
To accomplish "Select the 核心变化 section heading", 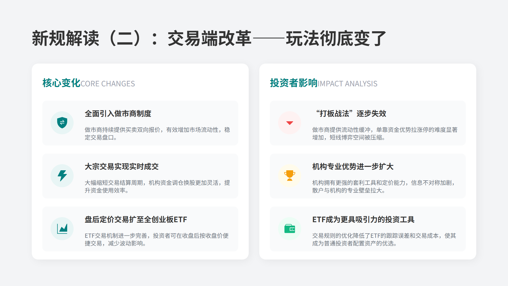I will (61, 83).
